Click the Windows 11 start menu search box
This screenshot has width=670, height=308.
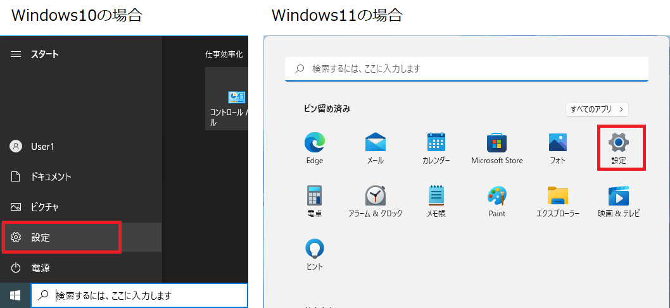467,69
